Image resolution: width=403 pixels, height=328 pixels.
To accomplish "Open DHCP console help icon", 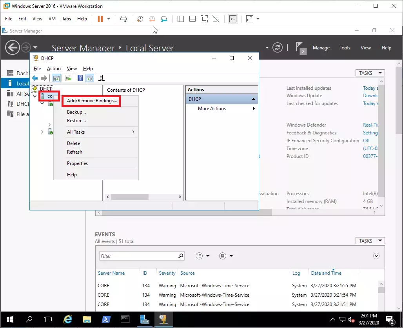I will click(x=80, y=78).
